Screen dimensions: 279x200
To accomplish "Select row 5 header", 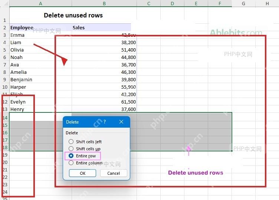I will (4, 50).
